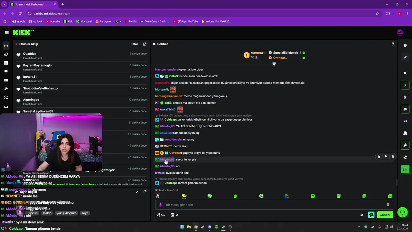Open the hamburger menu beside the Kick logo

tap(7, 33)
